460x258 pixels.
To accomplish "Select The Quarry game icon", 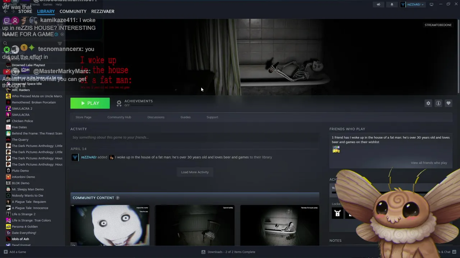I will pyautogui.click(x=8, y=140).
